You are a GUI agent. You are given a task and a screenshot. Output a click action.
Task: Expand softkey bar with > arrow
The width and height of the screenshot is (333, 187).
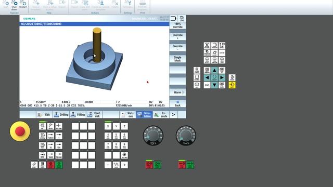[x=173, y=115]
